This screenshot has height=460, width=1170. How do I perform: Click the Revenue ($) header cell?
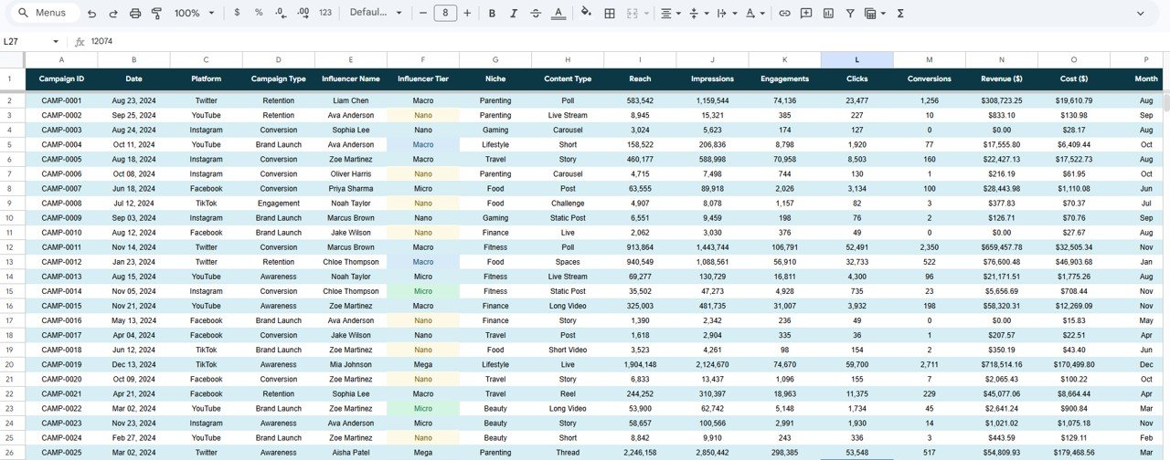[x=1002, y=79]
